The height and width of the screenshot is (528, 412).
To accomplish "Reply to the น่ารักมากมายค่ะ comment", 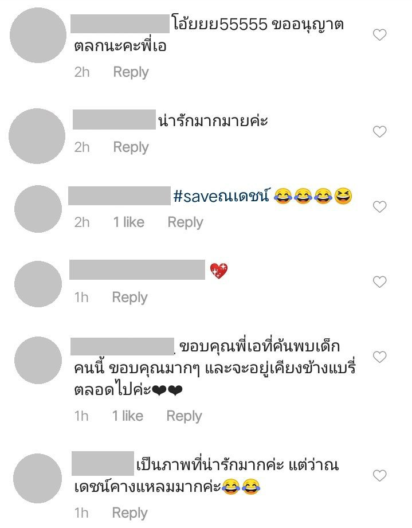I will point(131,147).
